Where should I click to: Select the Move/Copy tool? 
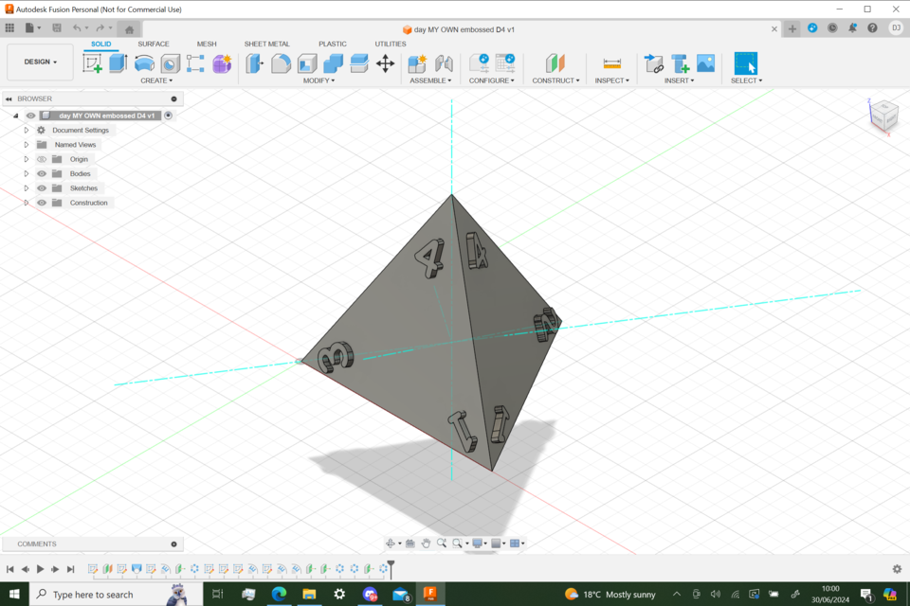click(385, 62)
